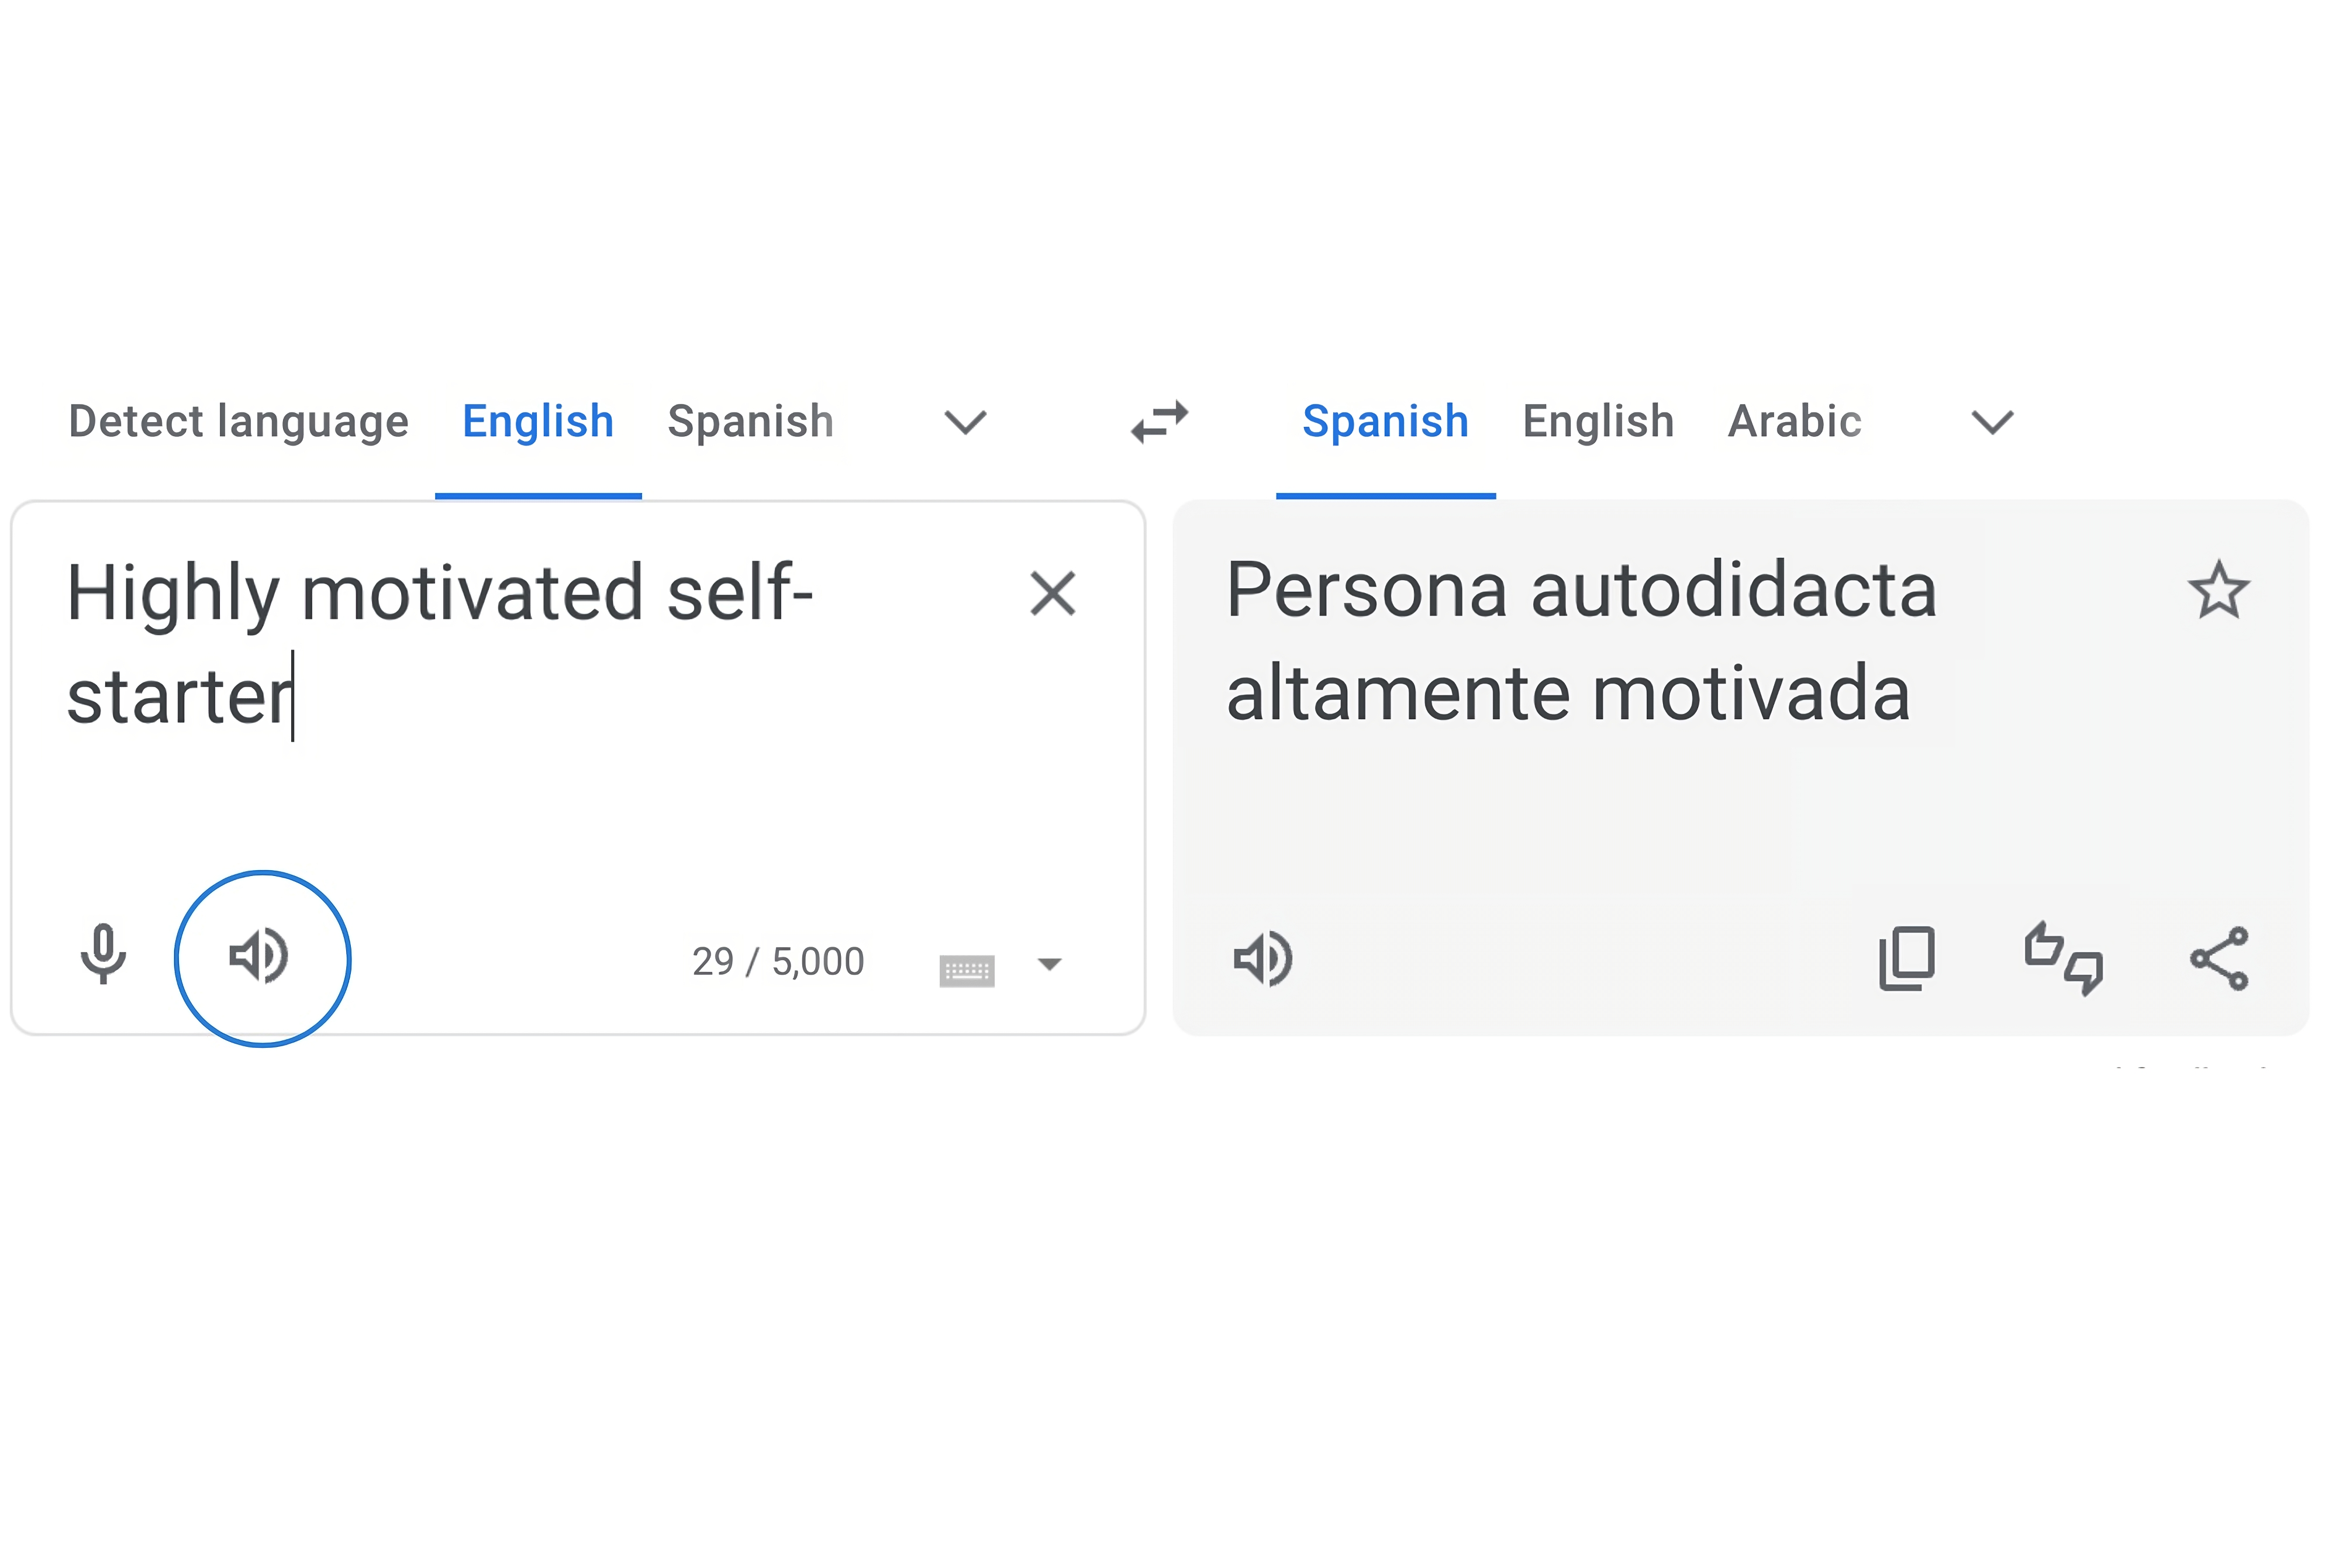Play audio of the Spanish translation
Viewport: 2339px width, 1559px height.
(x=1262, y=960)
